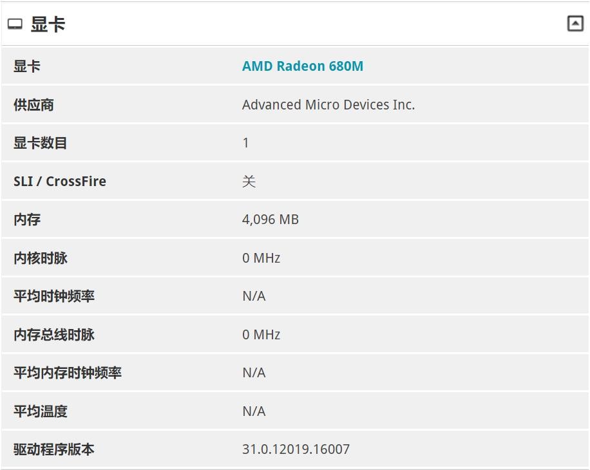This screenshot has height=470, width=590.
Task: Click the 显卡 section heading title
Action: pyautogui.click(x=48, y=24)
